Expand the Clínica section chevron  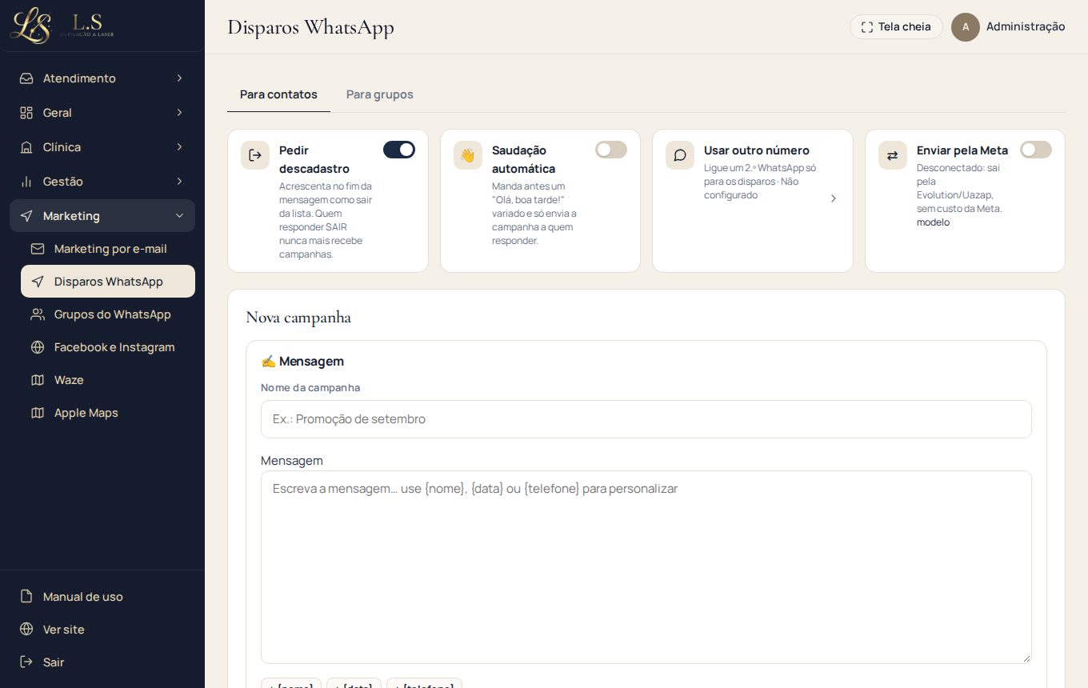pyautogui.click(x=179, y=147)
